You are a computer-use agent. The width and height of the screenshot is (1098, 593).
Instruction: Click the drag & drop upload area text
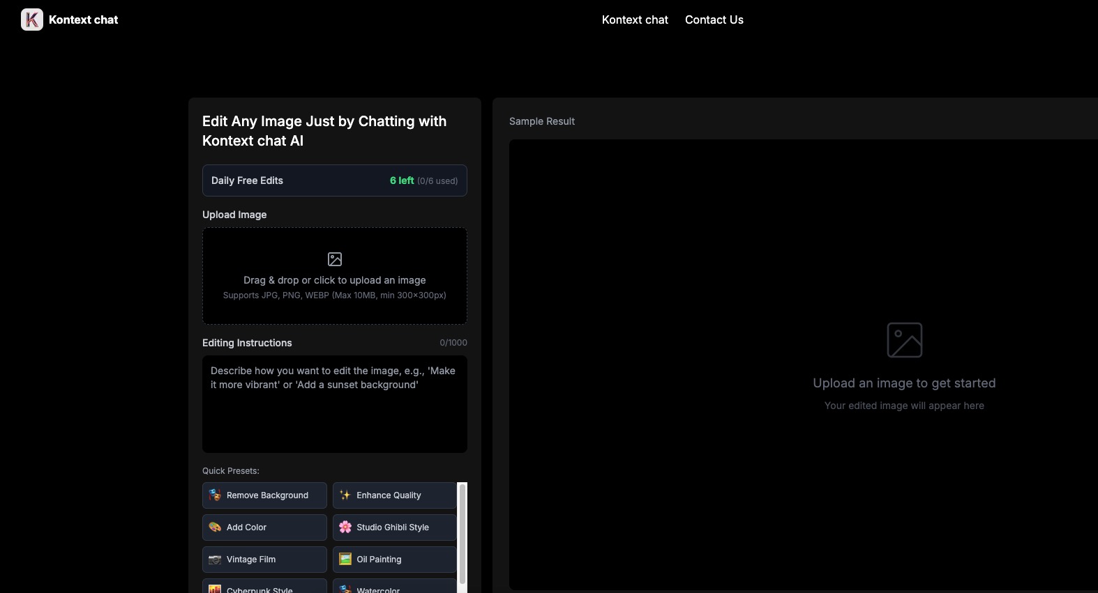pyautogui.click(x=335, y=280)
